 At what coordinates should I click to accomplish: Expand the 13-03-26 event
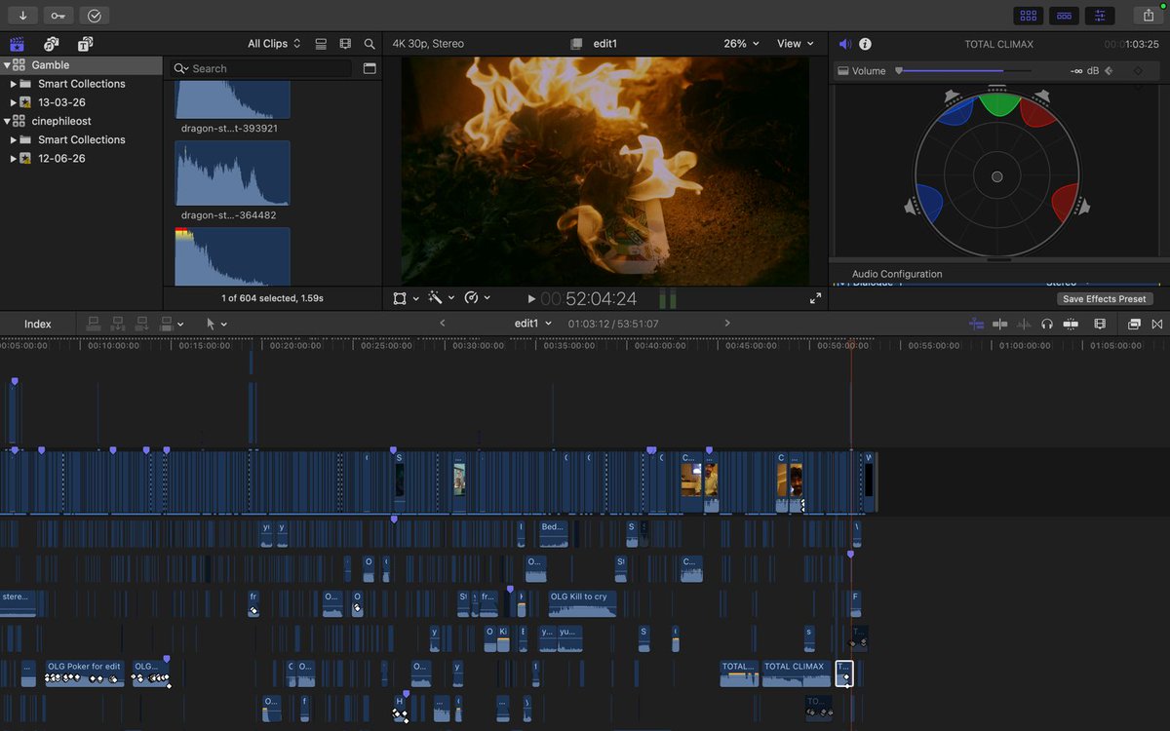coord(14,102)
